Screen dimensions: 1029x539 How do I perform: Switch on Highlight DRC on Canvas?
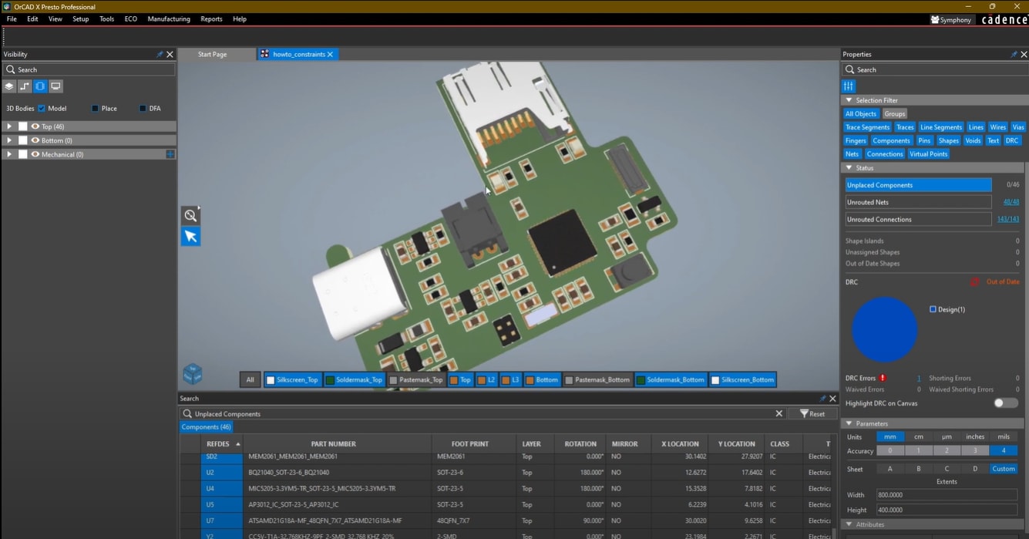tap(1005, 403)
